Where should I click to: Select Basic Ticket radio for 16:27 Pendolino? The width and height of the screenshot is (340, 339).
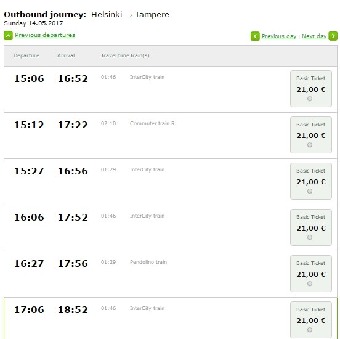pos(310,284)
